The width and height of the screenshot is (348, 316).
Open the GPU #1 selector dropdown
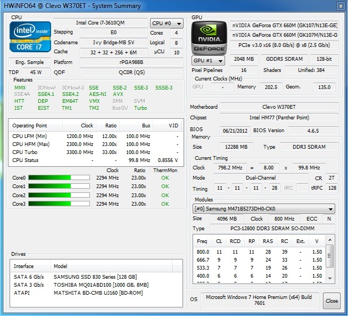click(208, 60)
